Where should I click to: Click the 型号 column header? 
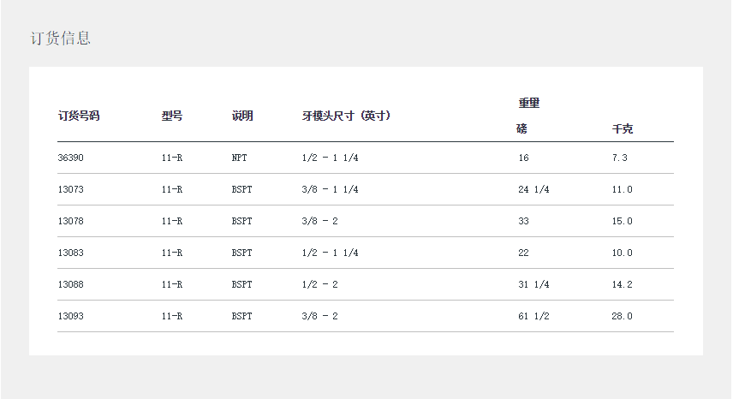tap(172, 116)
